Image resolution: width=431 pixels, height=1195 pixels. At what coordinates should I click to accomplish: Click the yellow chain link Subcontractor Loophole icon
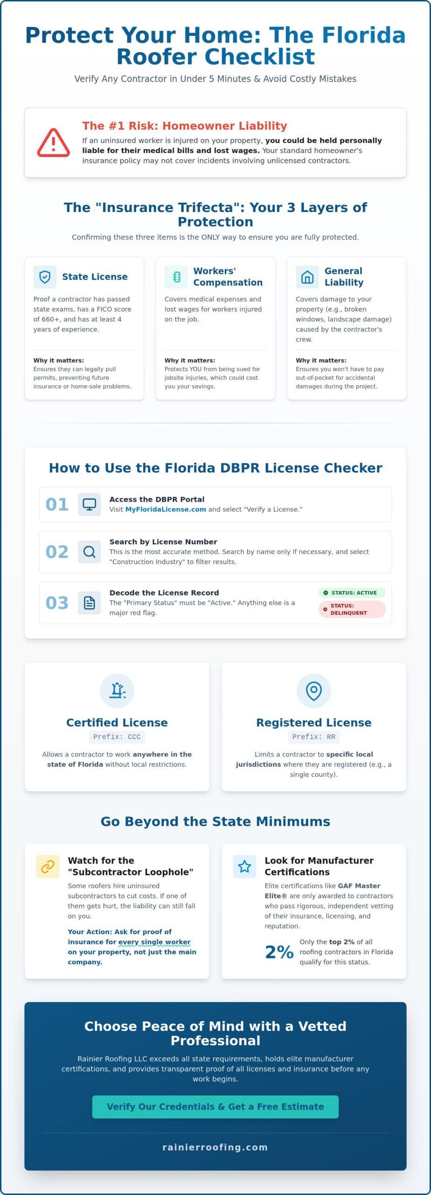coord(48,866)
